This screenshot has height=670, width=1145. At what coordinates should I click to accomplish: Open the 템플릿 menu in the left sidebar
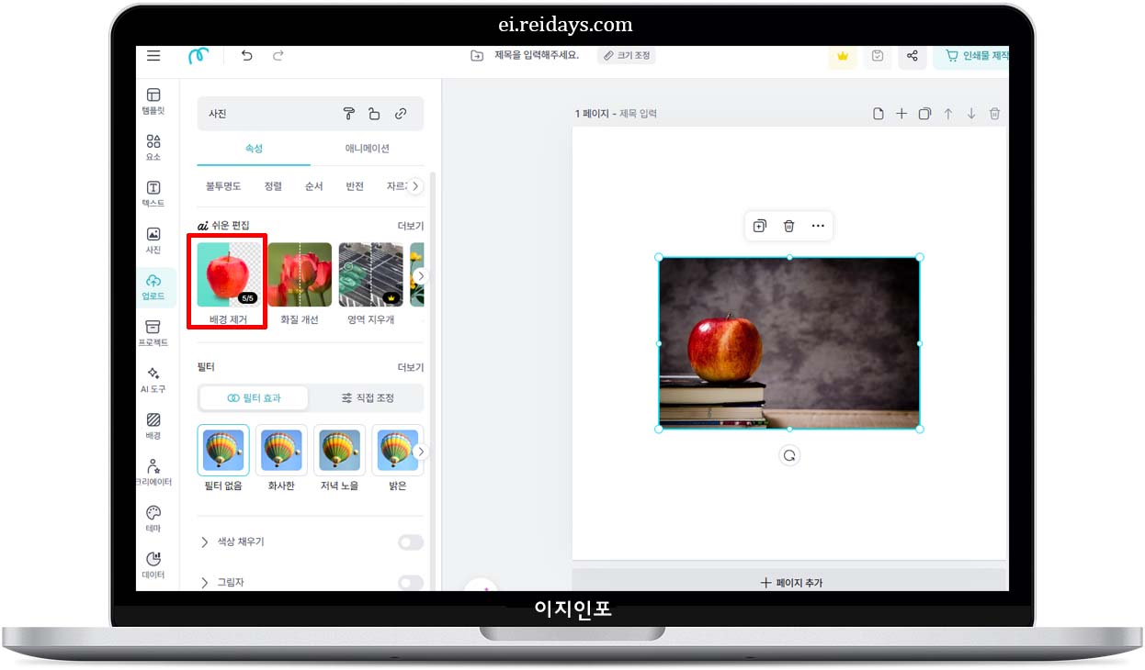click(153, 99)
